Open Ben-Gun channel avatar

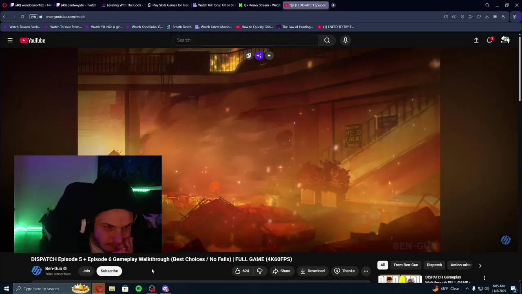click(x=37, y=271)
